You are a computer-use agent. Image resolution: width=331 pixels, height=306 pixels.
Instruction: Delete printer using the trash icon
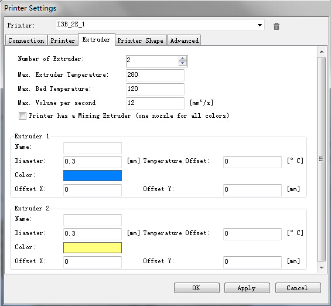pos(277,26)
